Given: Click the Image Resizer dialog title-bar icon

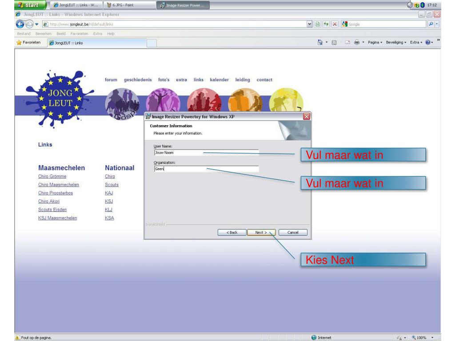Looking at the screenshot, I should click(148, 117).
